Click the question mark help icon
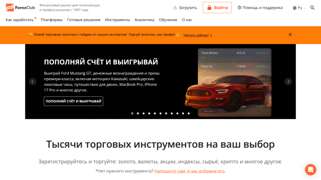Viewport: 321px width, 180px height. 239,8
